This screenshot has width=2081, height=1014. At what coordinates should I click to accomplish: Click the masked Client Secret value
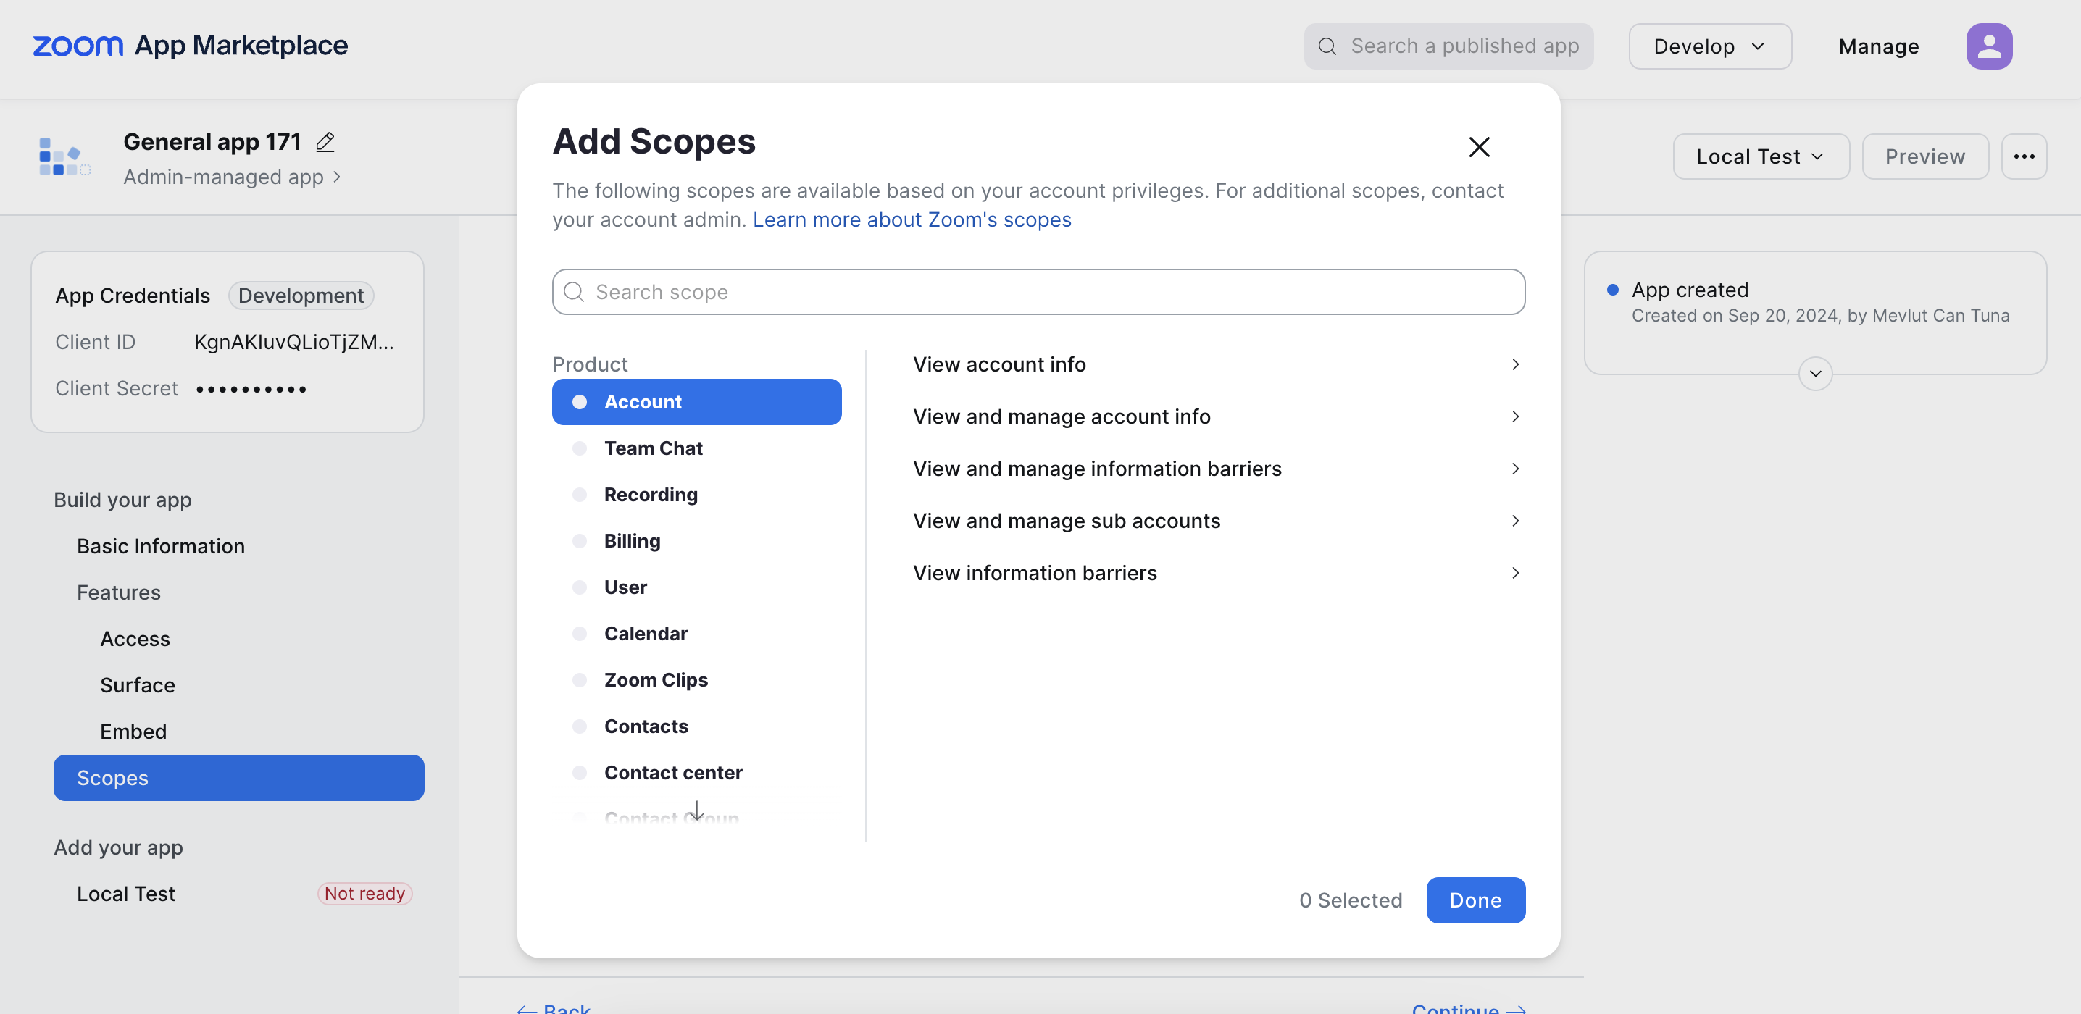(251, 389)
